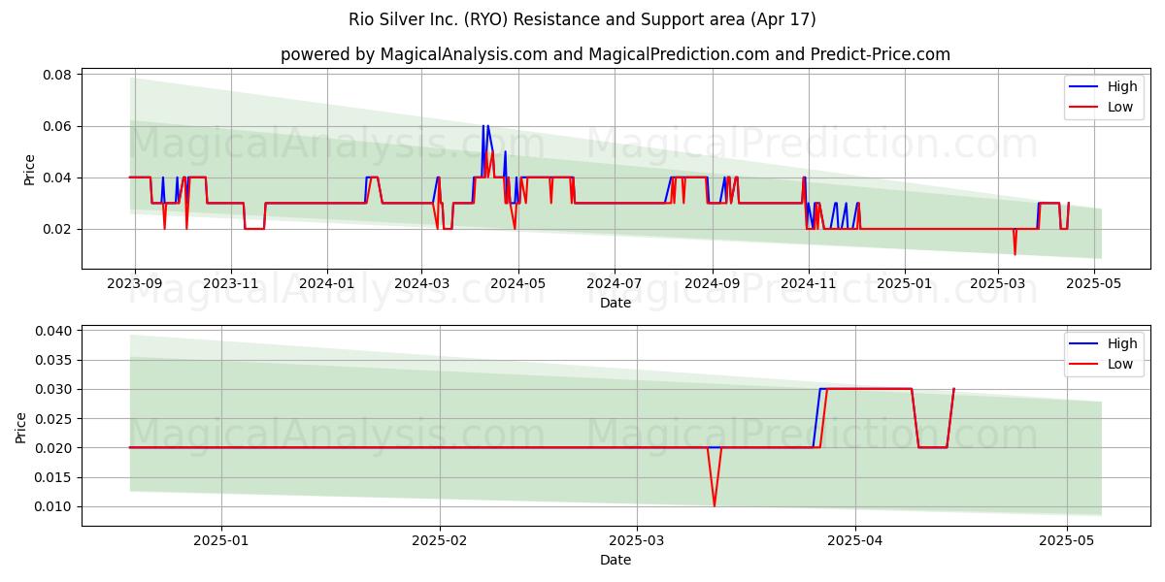Click the 'Price' y-axis label of the upper chart

pyautogui.click(x=29, y=169)
